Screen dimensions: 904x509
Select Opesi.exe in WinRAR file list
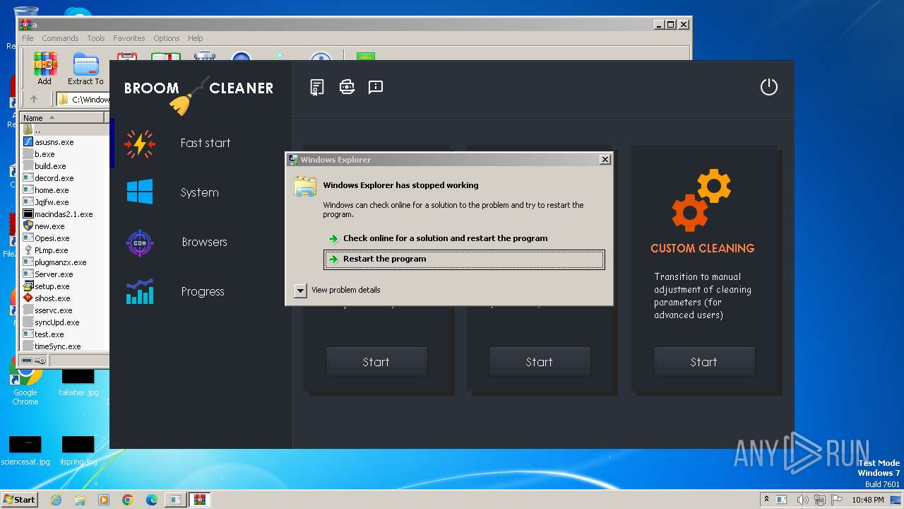[52, 238]
